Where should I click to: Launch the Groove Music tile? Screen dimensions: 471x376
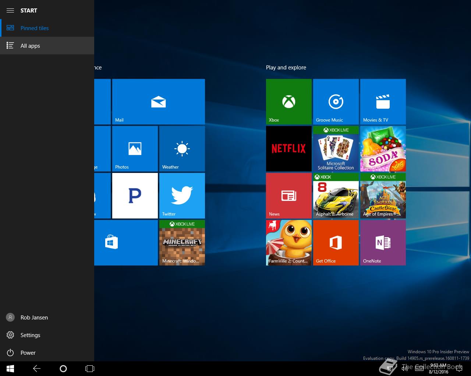pos(336,102)
